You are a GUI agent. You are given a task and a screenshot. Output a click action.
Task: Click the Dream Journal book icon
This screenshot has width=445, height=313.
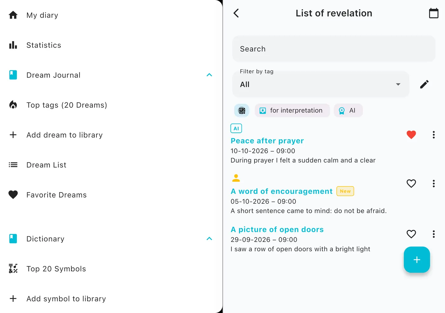13,75
